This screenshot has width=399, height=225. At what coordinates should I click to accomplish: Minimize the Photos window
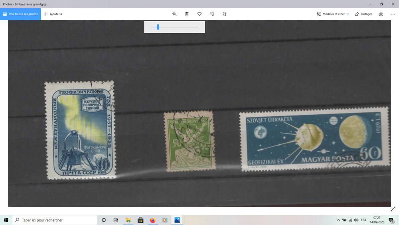(370, 4)
